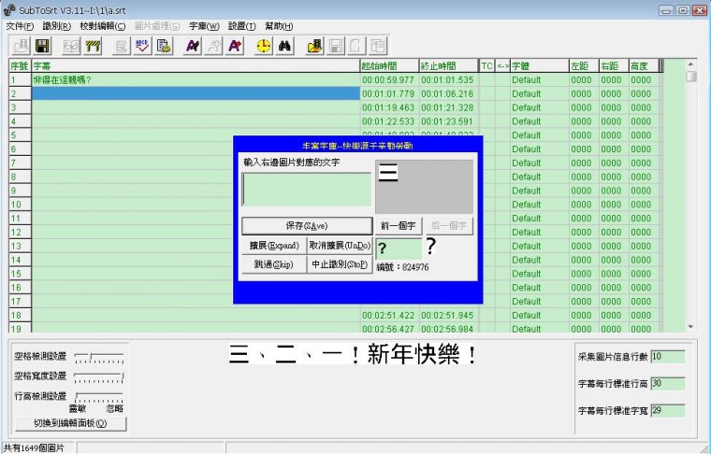Click the grayed-out A with arrow icon
Screen dimensions: 711x454
click(213, 46)
